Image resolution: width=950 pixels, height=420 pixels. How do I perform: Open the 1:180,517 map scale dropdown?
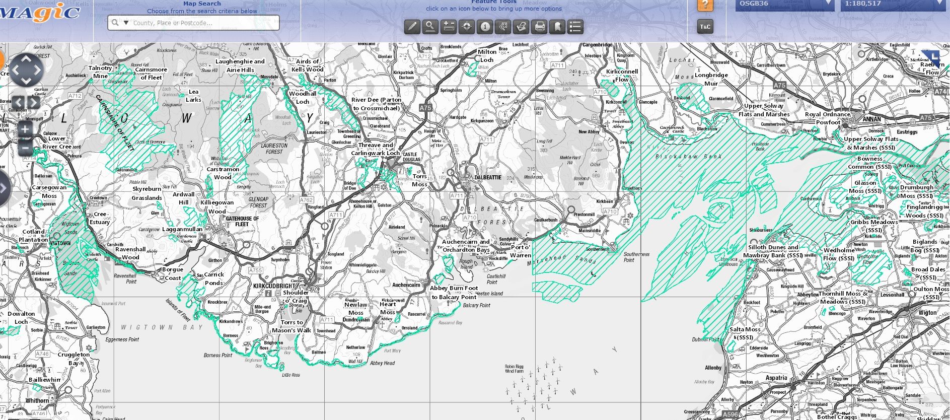[938, 4]
